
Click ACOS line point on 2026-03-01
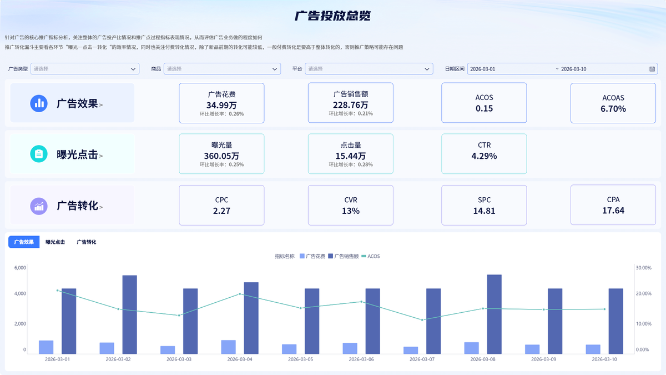(58, 290)
